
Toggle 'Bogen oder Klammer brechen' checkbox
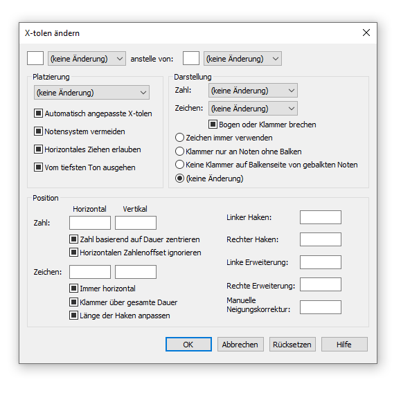coord(213,125)
